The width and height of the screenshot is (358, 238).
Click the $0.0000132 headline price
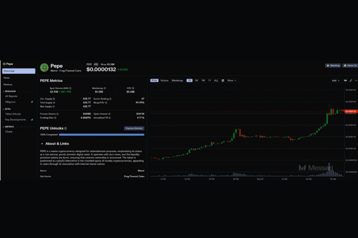point(101,69)
